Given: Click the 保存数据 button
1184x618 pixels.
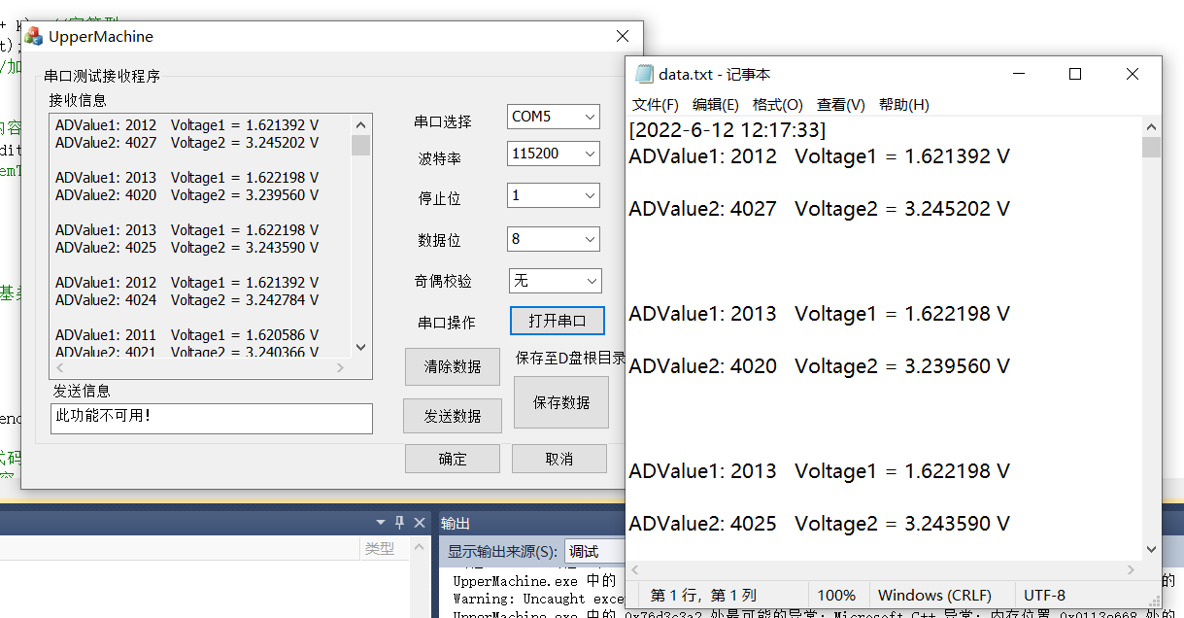Looking at the screenshot, I should coord(560,402).
